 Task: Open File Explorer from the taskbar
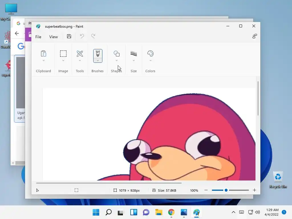click(159, 212)
